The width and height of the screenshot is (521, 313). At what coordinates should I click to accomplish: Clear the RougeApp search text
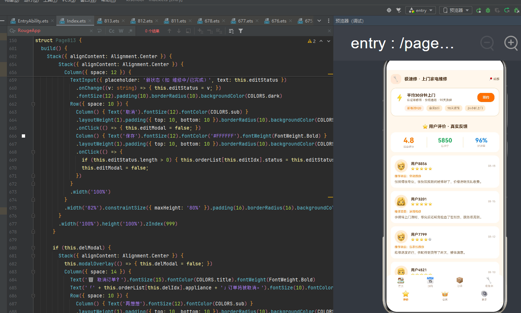(91, 31)
